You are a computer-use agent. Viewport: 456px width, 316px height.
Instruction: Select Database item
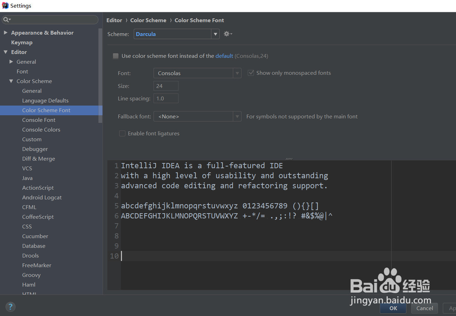(x=34, y=246)
